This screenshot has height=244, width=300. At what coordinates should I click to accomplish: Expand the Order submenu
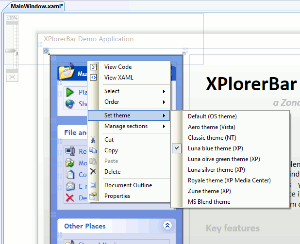pyautogui.click(x=129, y=102)
